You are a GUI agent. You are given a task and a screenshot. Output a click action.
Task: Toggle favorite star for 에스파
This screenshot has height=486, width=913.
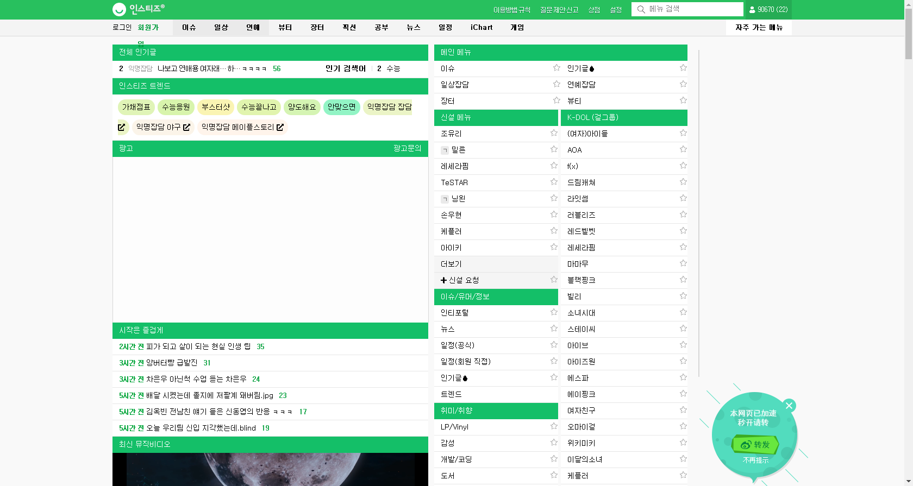(x=683, y=377)
